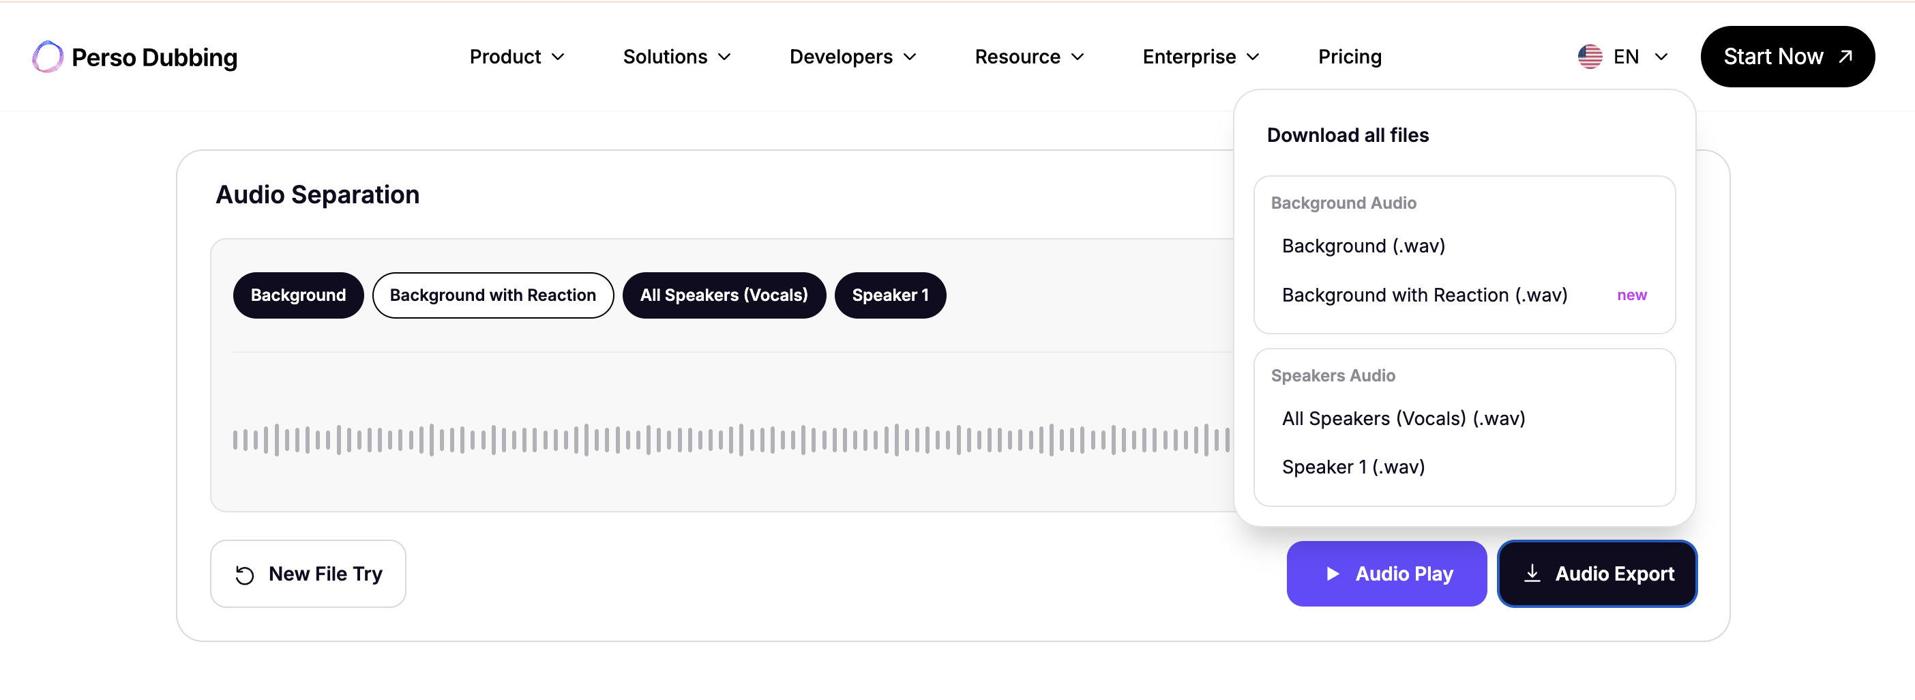Expand the Developers dropdown chevron

(x=910, y=57)
